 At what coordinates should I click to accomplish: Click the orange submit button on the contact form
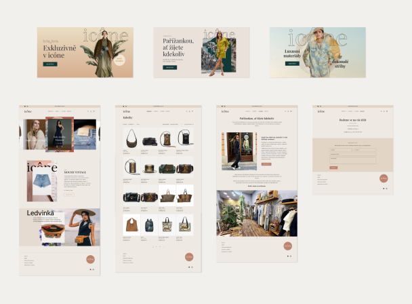pos(333,168)
